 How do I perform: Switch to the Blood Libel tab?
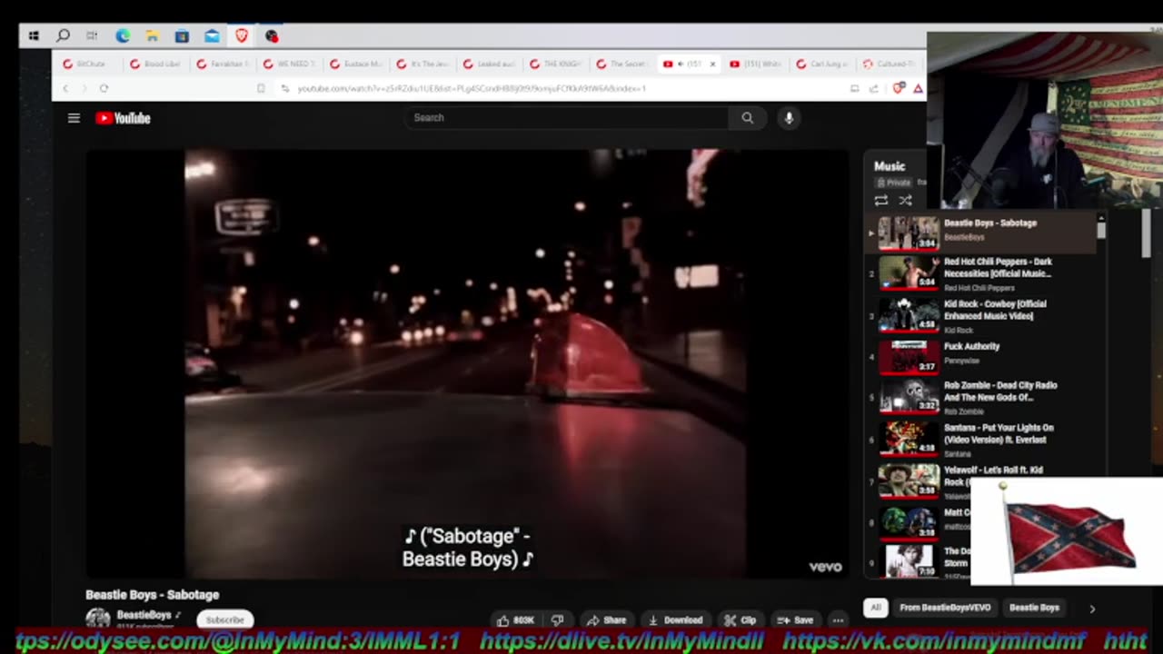pyautogui.click(x=154, y=64)
